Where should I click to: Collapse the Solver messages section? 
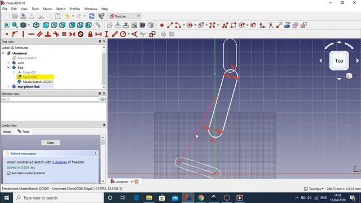[95, 153]
